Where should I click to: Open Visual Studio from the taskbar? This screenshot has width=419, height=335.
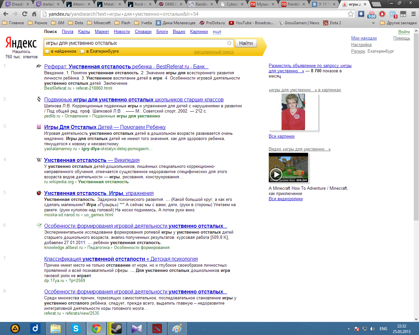pyautogui.click(x=137, y=328)
